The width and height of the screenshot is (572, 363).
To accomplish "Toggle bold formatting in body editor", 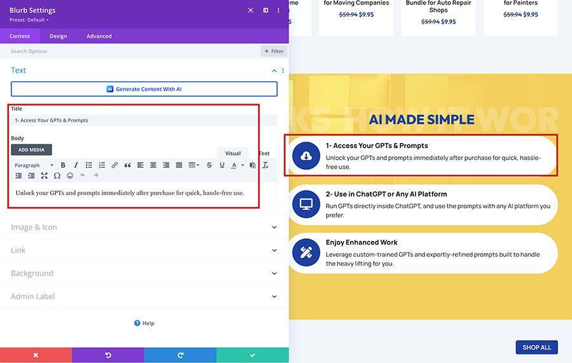I will click(x=63, y=165).
